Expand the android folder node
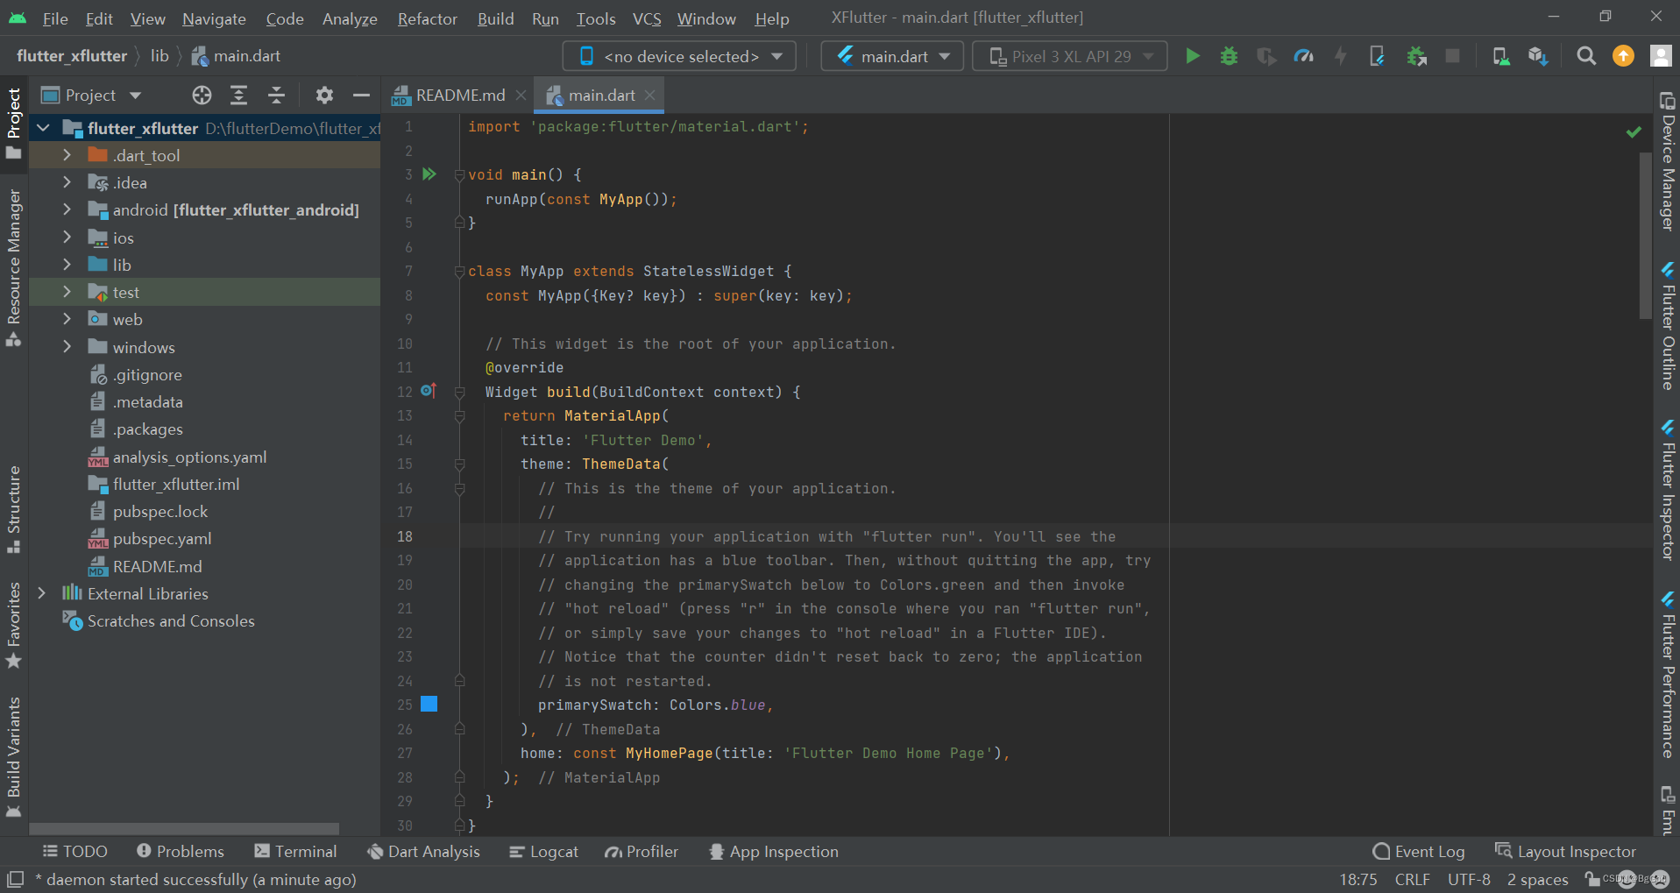Image resolution: width=1680 pixels, height=893 pixels. click(x=67, y=209)
